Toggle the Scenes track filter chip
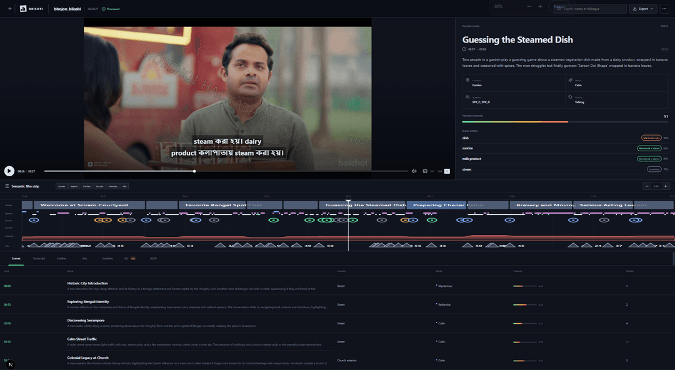This screenshot has width=675, height=370. coord(61,186)
